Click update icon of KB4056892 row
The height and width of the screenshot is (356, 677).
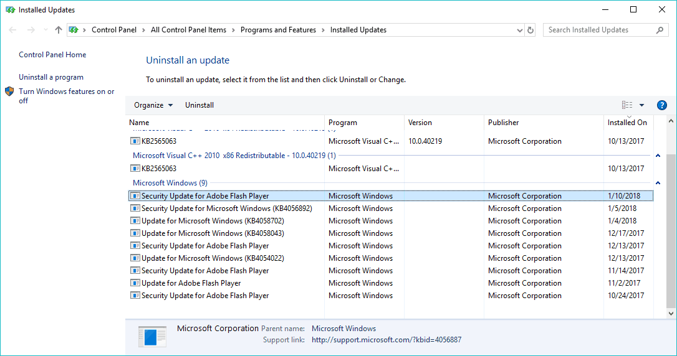pyautogui.click(x=135, y=208)
